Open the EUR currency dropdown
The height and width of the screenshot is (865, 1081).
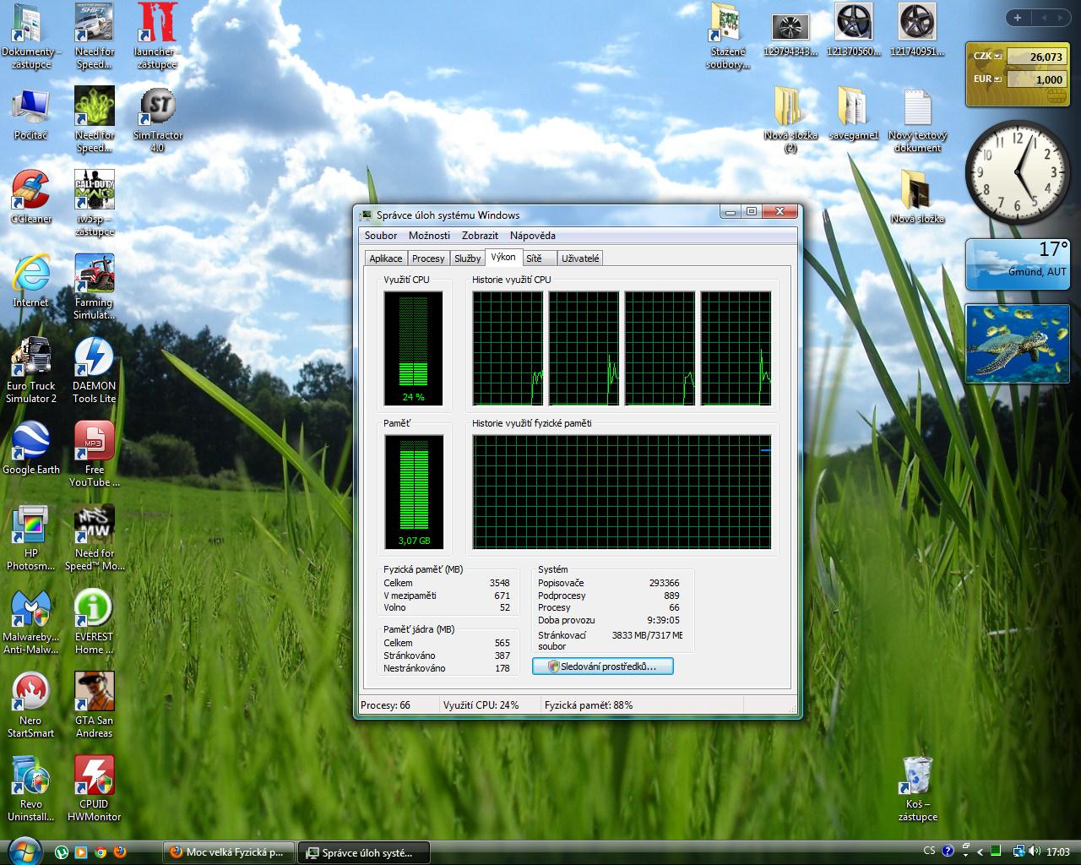pos(997,79)
